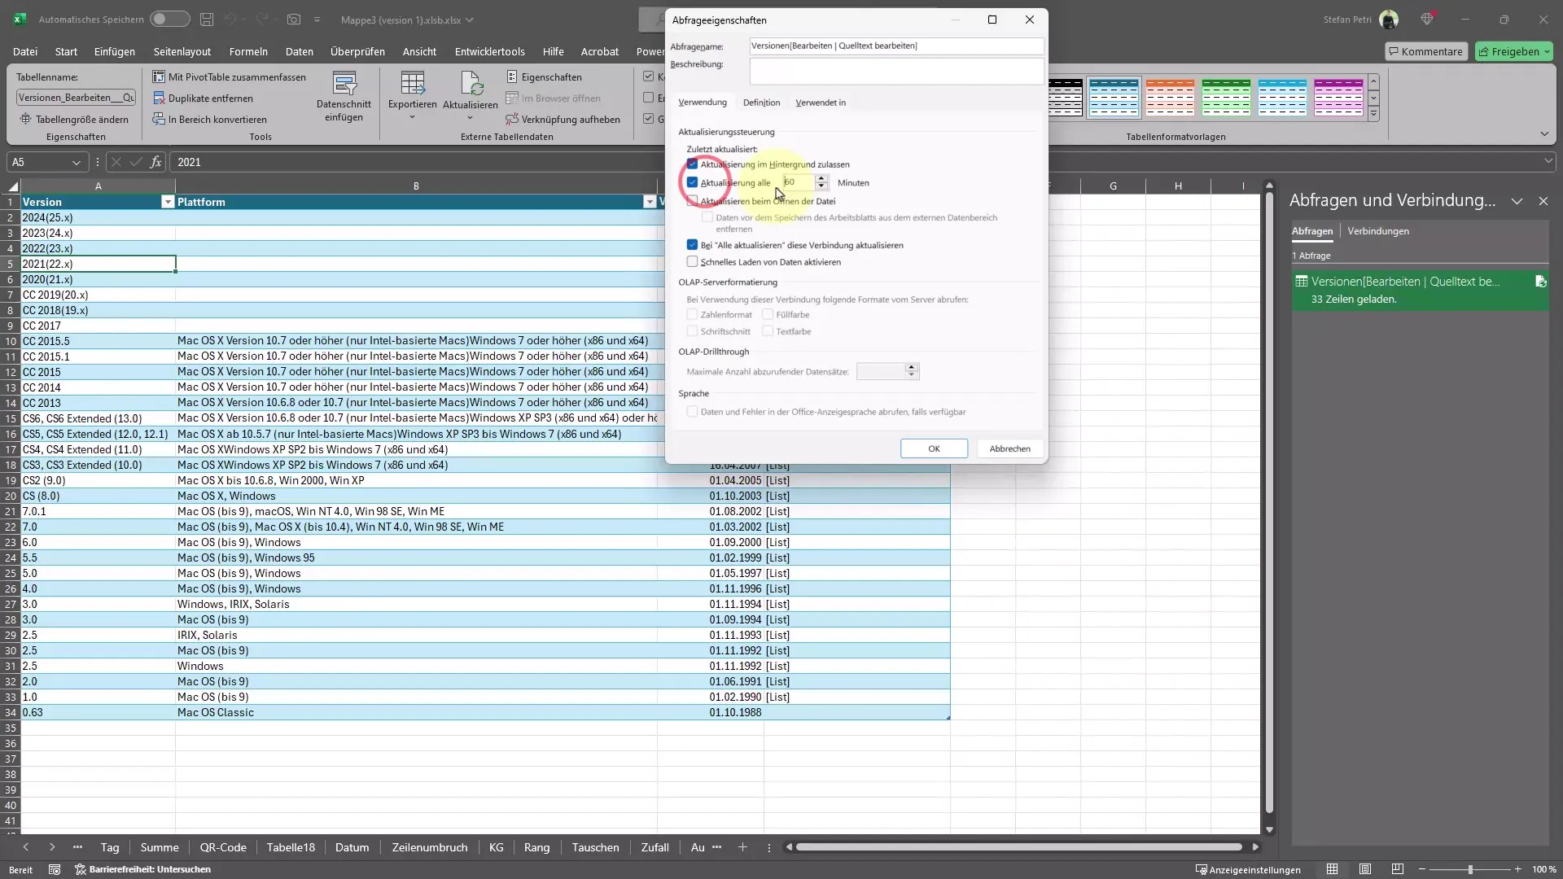The image size is (1563, 879).
Task: Open Eigenschaften in Externe Tabellendaten
Action: point(544,77)
